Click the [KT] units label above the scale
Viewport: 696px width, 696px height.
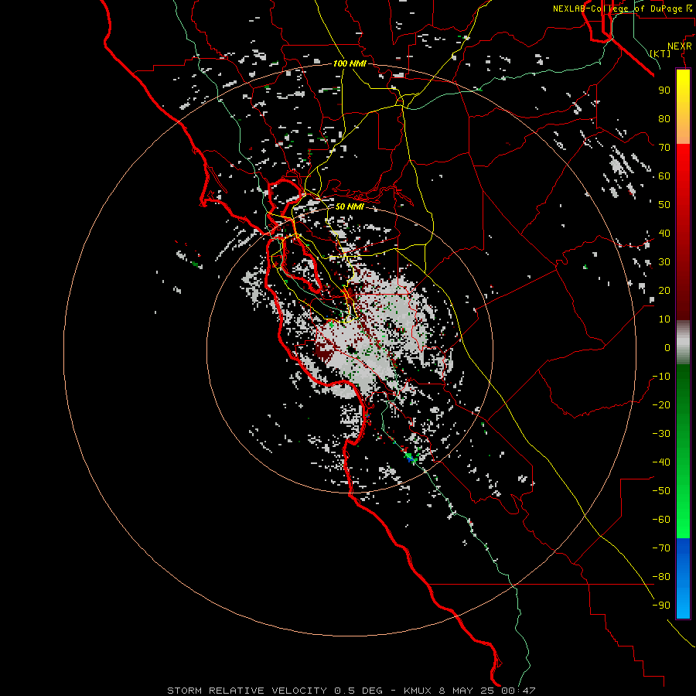coord(660,53)
